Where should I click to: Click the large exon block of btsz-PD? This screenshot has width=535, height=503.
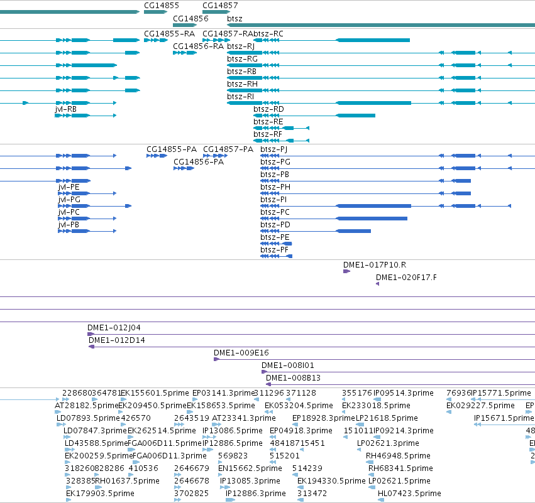coord(353,231)
